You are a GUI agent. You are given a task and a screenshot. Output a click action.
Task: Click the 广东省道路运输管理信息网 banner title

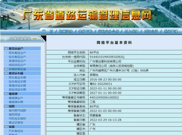click(x=87, y=16)
